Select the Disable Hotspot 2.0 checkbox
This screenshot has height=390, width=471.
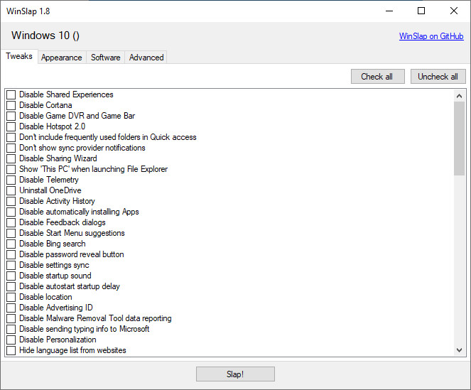coord(11,126)
